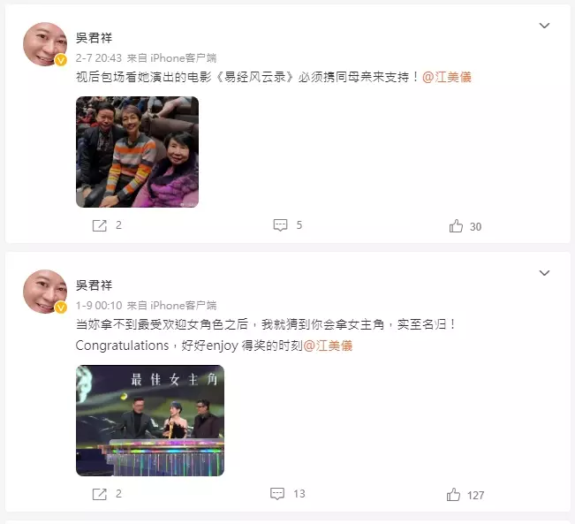Screen dimensions: 575x524
Task: Like the post with 127 likes
Action: pos(453,495)
